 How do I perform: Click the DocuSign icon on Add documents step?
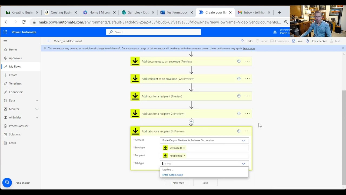(135, 61)
